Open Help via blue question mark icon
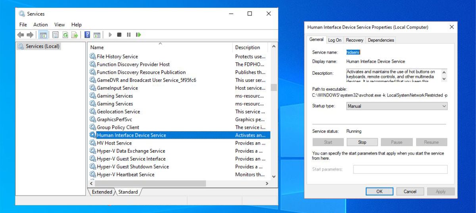 click(87, 35)
